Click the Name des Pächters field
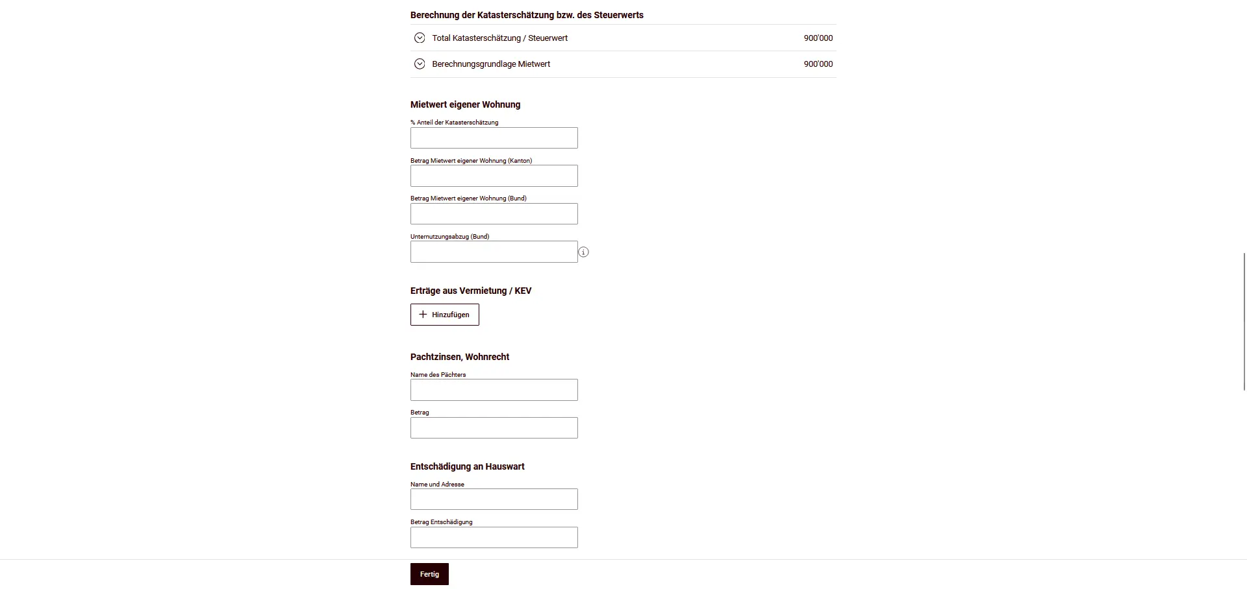The image size is (1247, 589). [x=494, y=390]
